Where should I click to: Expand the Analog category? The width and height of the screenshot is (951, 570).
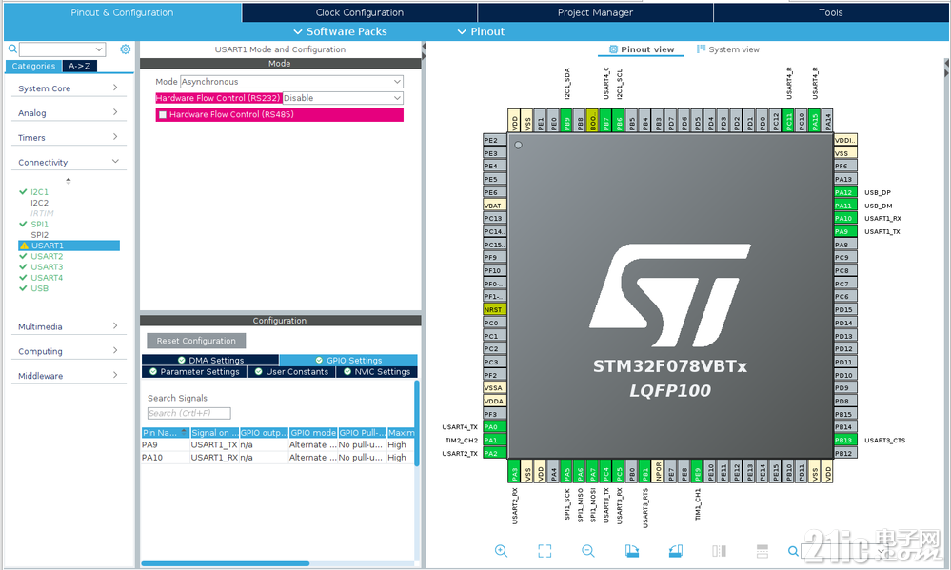coord(69,113)
